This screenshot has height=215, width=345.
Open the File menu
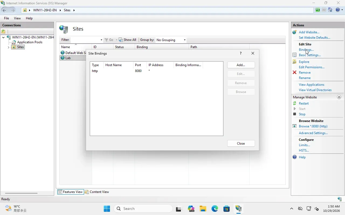[x=6, y=18]
